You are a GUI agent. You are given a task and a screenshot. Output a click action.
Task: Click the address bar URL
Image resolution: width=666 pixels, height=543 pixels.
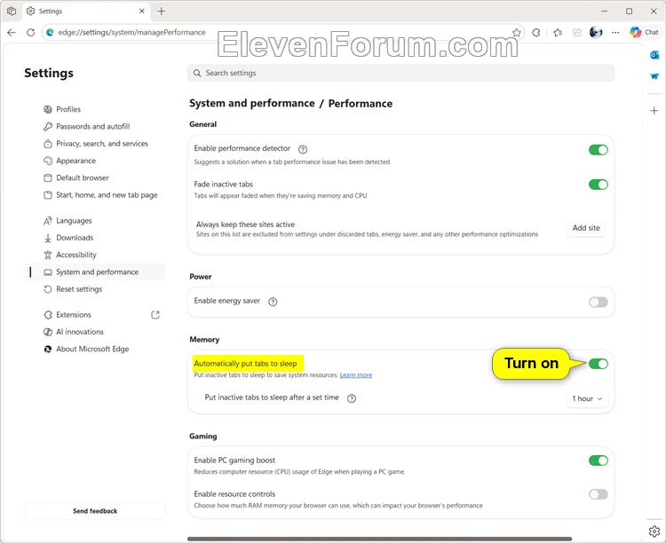[132, 32]
